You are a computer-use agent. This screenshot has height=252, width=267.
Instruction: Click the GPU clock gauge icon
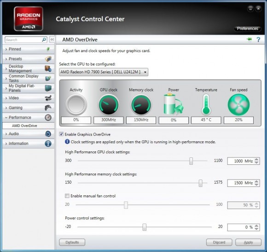109,105
